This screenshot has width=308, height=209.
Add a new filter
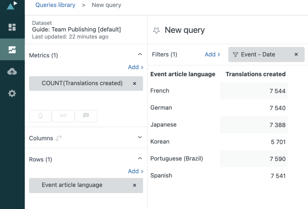tap(212, 54)
